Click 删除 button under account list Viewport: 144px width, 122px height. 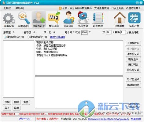(17, 102)
